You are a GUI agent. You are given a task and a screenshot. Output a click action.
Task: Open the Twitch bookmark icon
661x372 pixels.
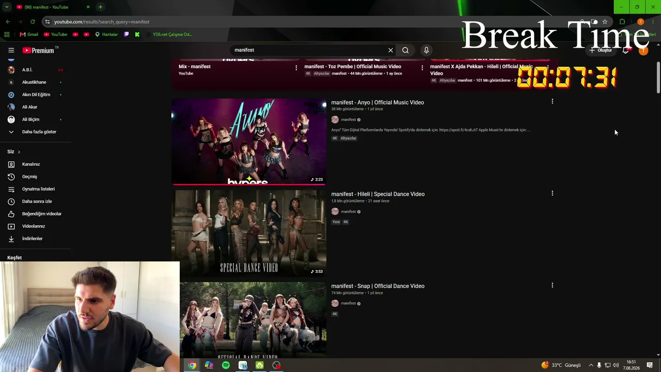(x=127, y=35)
